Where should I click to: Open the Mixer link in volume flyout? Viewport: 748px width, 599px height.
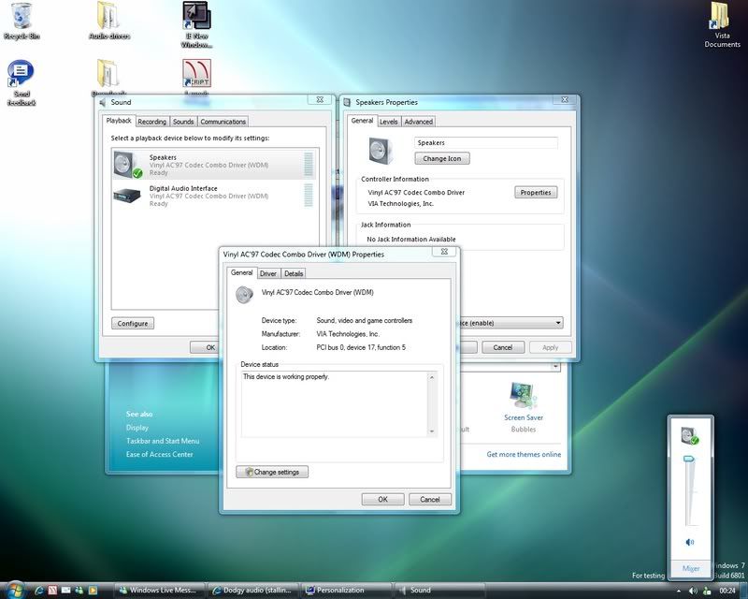(x=691, y=568)
